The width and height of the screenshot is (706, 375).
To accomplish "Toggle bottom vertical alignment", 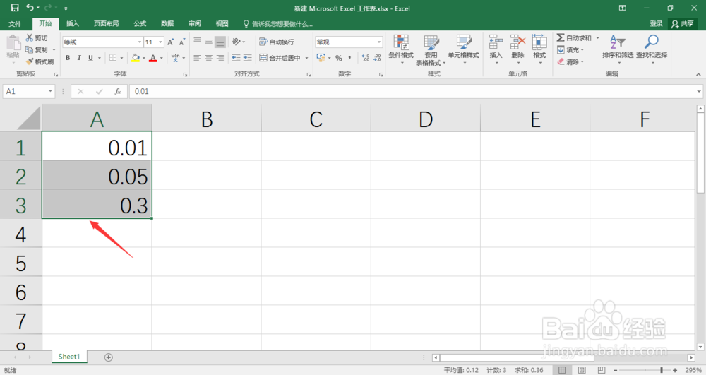I will [220, 42].
